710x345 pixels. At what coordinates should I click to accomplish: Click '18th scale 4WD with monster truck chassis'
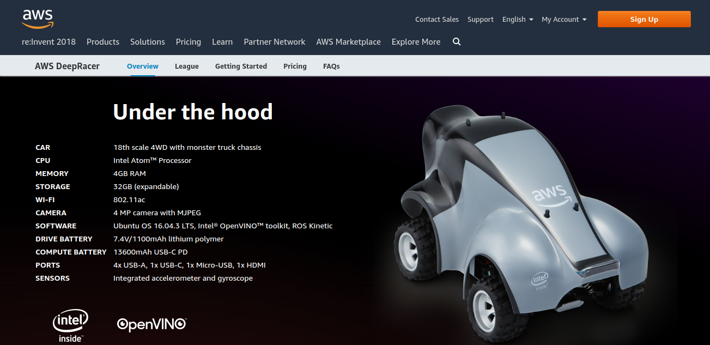pyautogui.click(x=187, y=147)
